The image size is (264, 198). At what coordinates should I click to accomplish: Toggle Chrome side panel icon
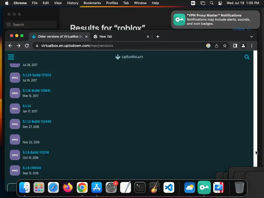235,46
